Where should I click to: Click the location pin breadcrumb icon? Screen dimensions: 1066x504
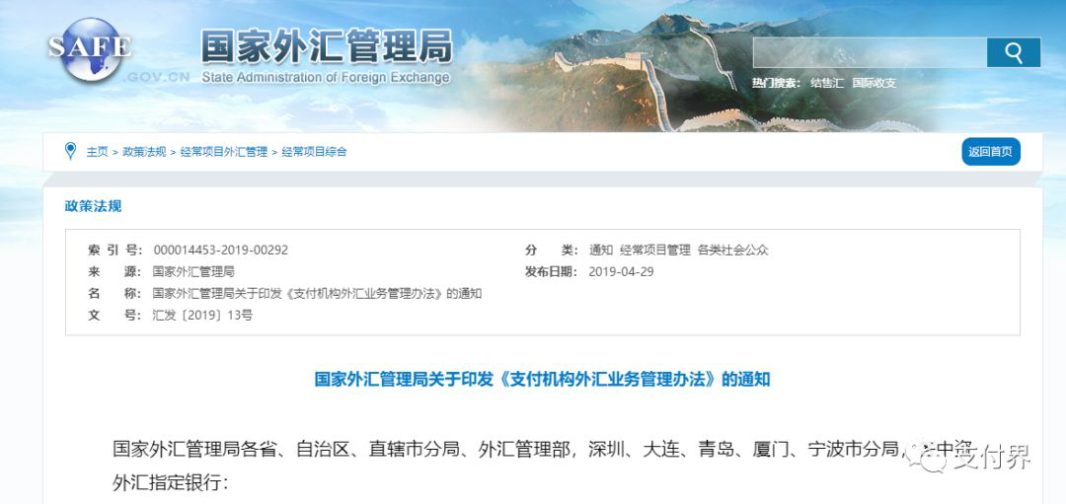click(x=70, y=151)
